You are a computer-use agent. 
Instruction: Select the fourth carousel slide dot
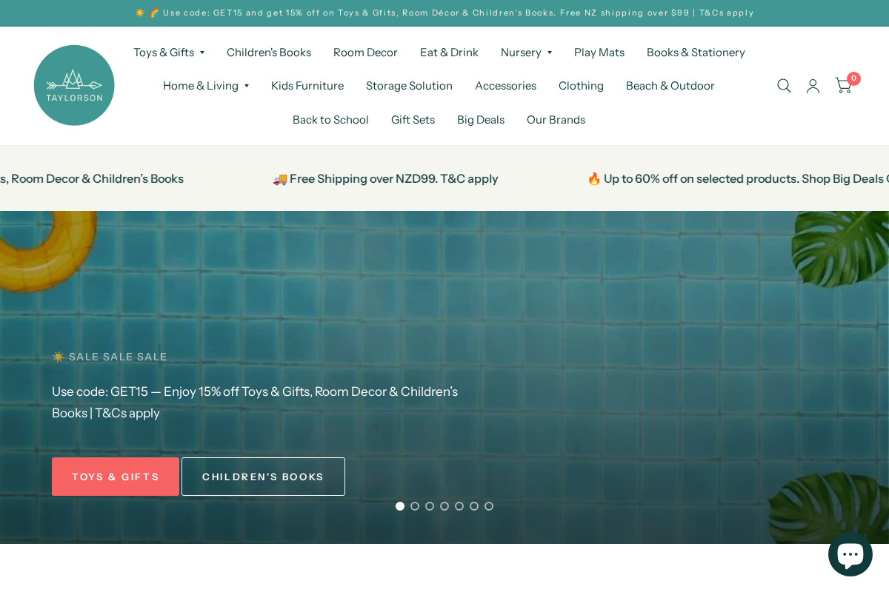[x=444, y=505]
